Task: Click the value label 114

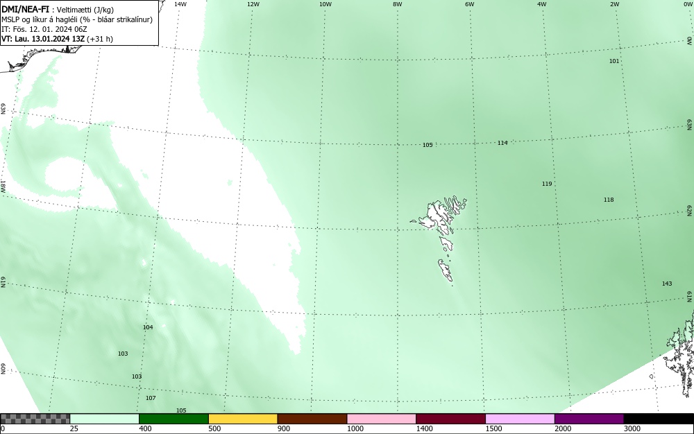Action: 502,143
